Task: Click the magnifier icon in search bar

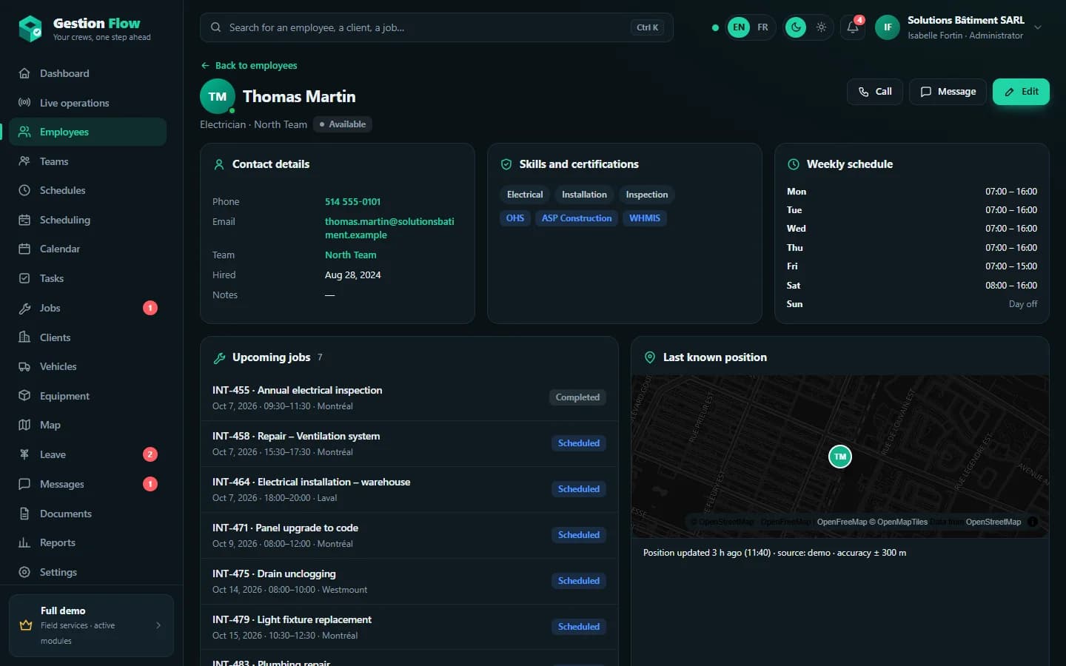Action: [215, 27]
